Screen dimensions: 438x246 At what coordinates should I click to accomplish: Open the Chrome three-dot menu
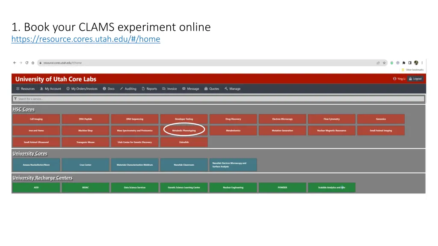422,63
